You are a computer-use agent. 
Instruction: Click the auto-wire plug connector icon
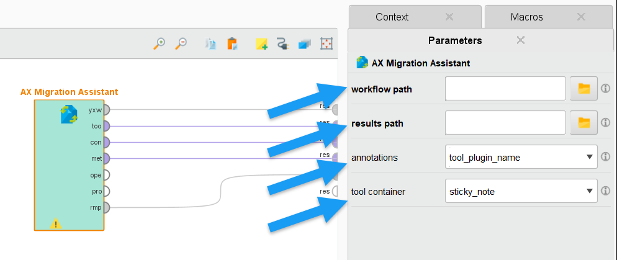click(282, 43)
